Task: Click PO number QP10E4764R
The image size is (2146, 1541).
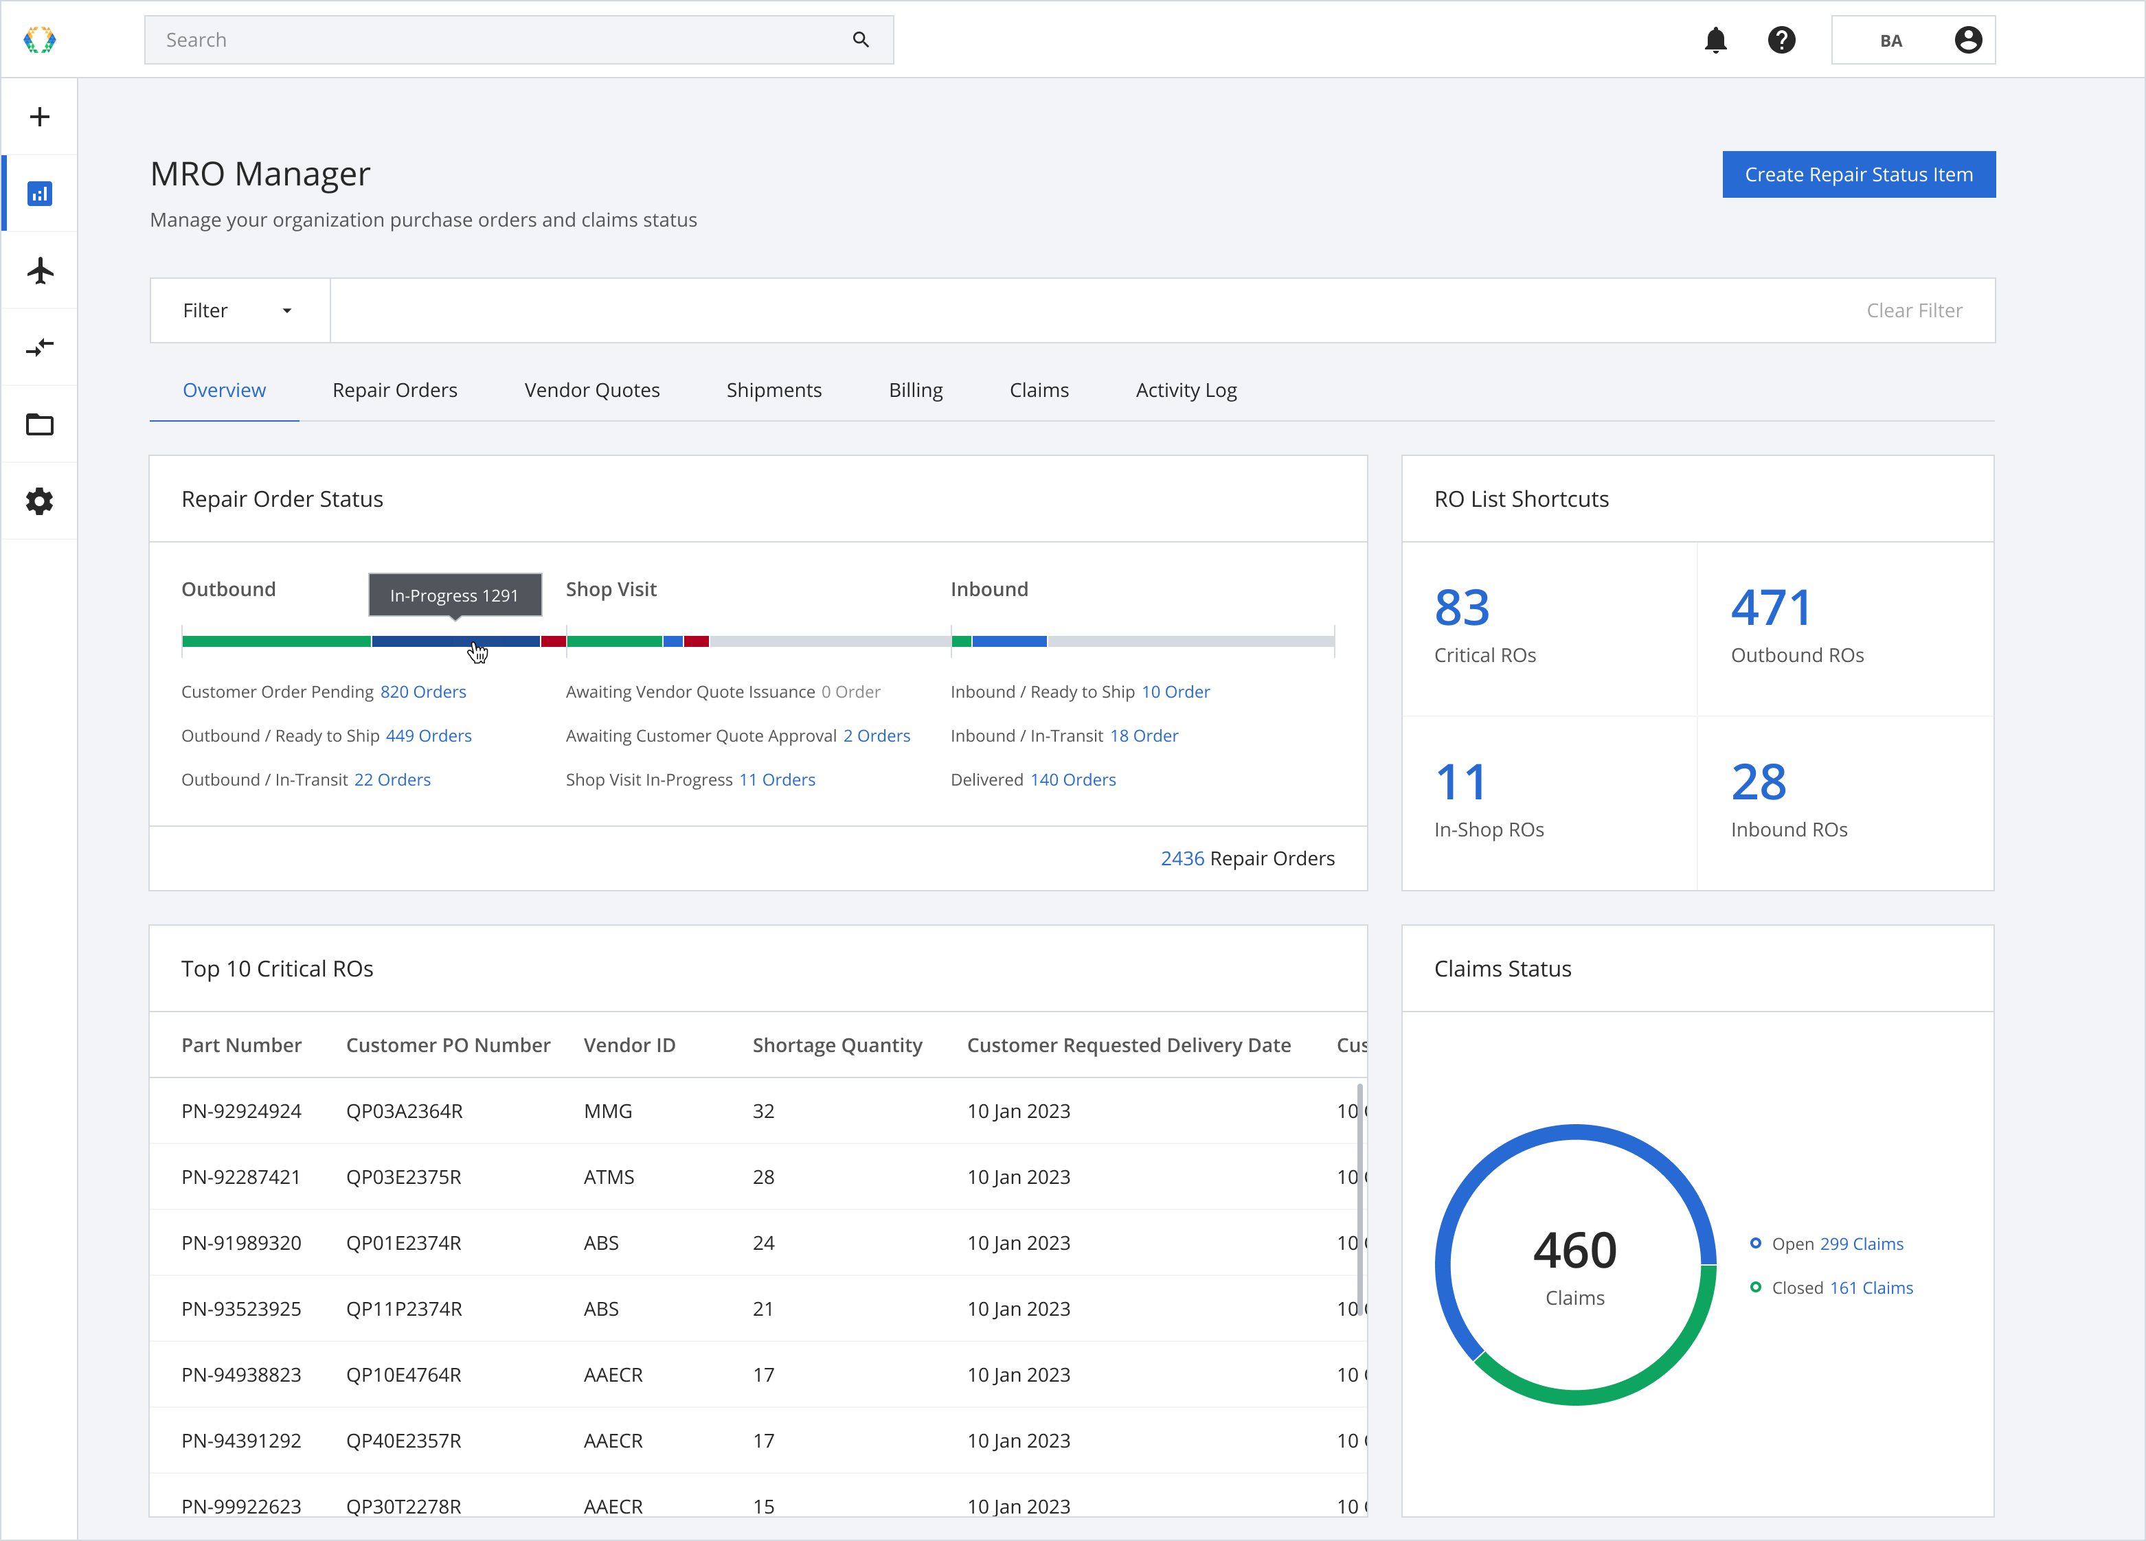Action: coord(404,1375)
